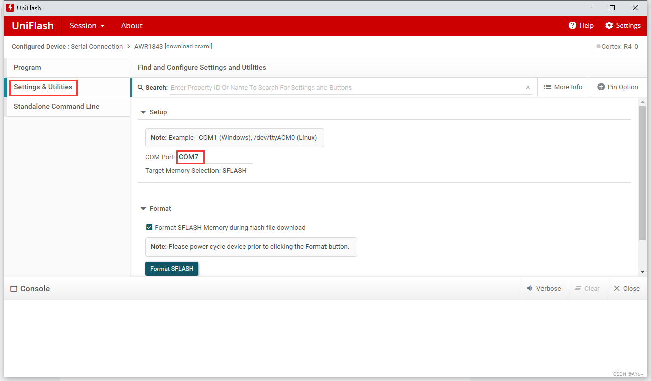Collapse the Setup section triangle
Screen dimensions: 651x381
click(x=143, y=112)
